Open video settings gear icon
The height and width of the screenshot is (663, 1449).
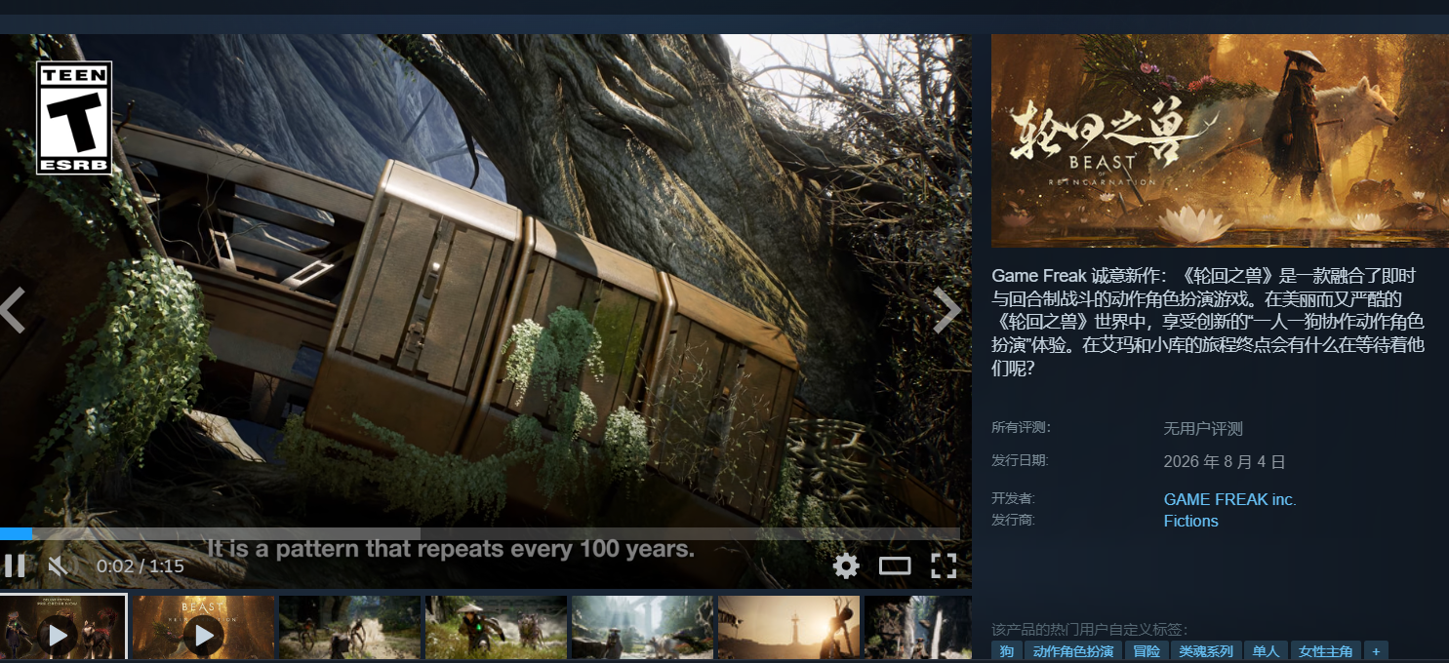(x=846, y=565)
